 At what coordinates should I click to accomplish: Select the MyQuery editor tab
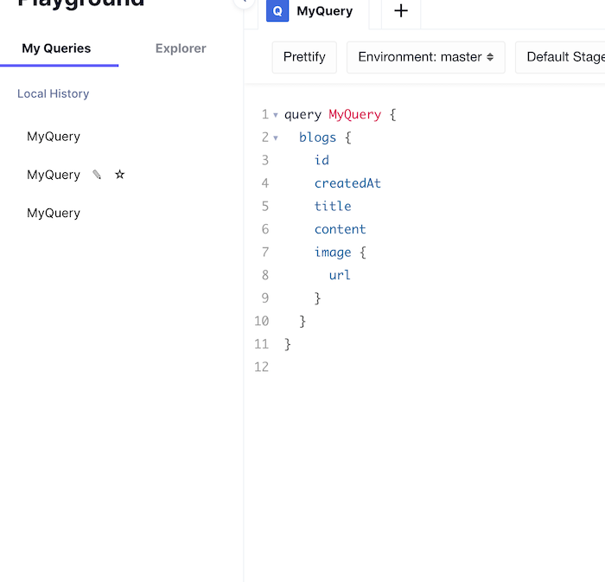pyautogui.click(x=313, y=11)
